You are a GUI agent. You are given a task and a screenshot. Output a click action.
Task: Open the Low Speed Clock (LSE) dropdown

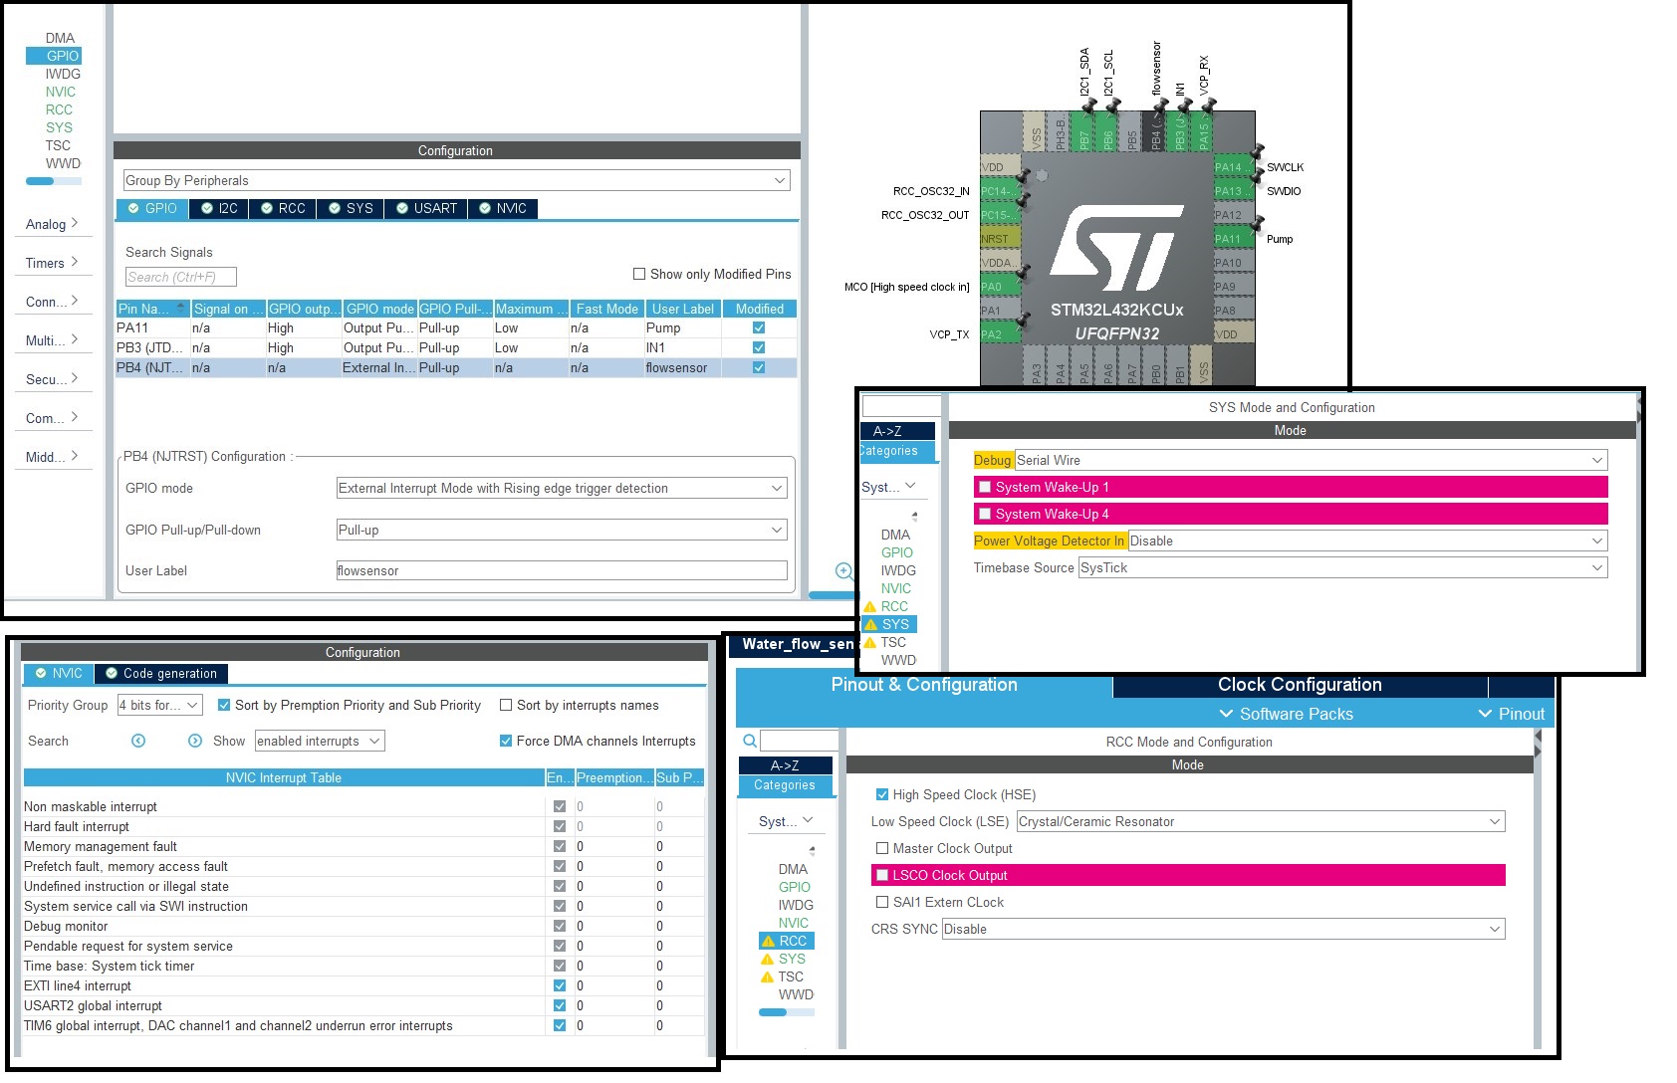[x=1261, y=821]
